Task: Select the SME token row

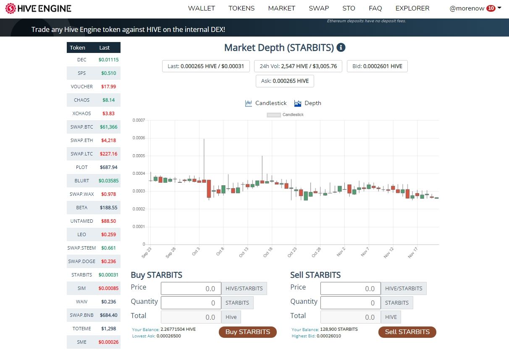Action: click(94, 342)
